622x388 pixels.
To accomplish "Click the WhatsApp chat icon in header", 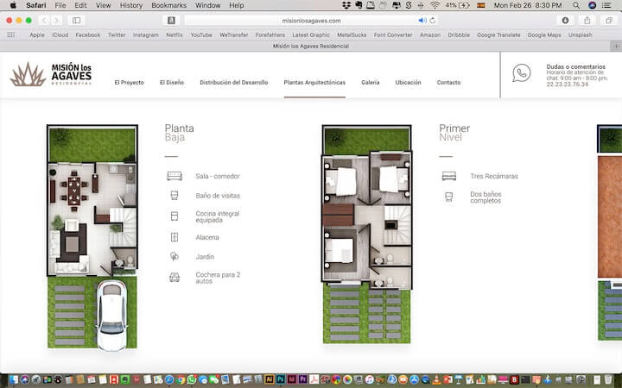I will [x=521, y=73].
